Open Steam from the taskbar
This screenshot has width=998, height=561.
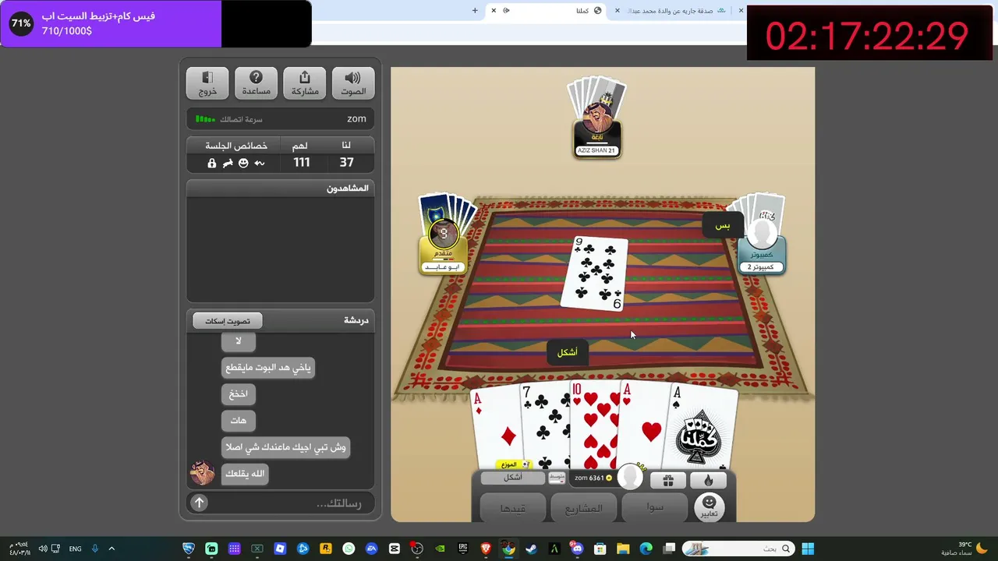[x=532, y=549]
